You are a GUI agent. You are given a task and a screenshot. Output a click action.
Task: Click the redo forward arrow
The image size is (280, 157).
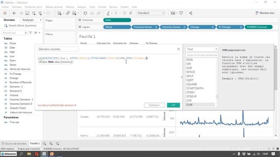click(x=21, y=13)
